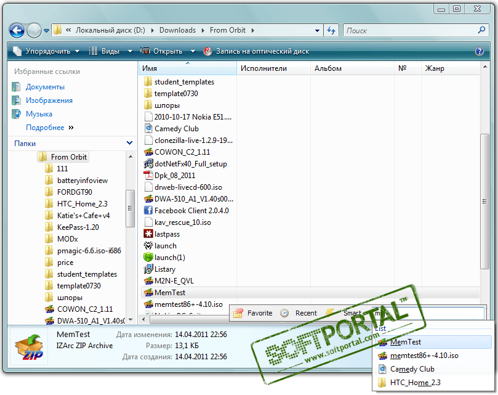
Task: Open Изображения favorite link
Action: click(x=49, y=100)
